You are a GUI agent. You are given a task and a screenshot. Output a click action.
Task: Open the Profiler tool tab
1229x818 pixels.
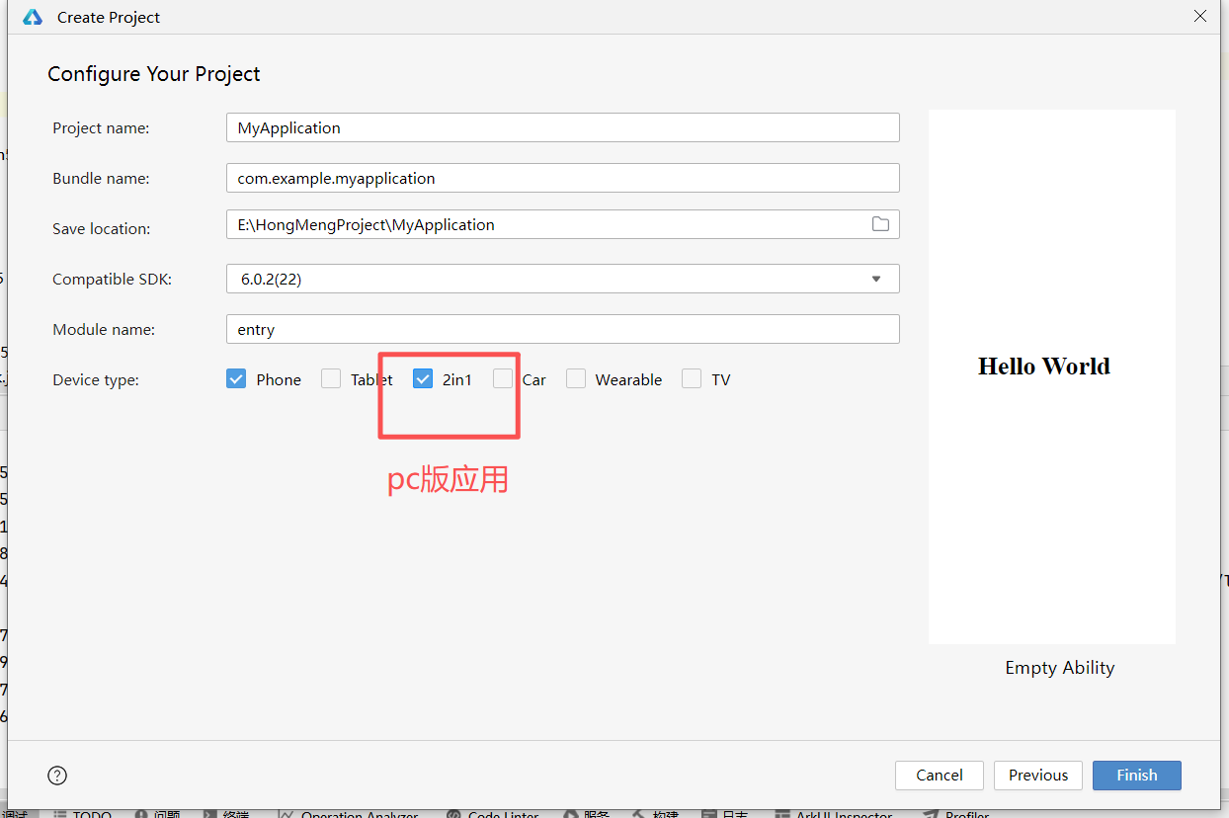(955, 813)
